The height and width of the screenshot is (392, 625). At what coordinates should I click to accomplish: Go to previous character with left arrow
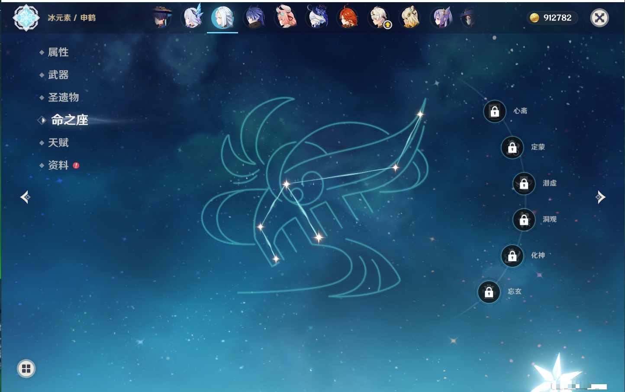[25, 197]
